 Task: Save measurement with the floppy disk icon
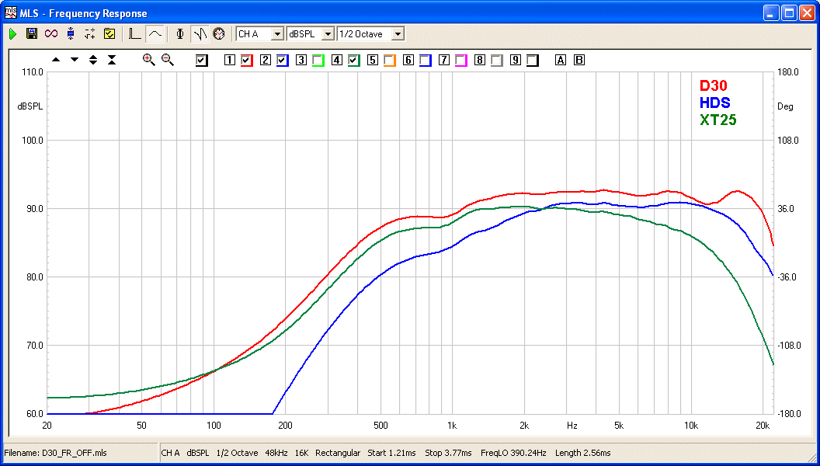tap(32, 34)
